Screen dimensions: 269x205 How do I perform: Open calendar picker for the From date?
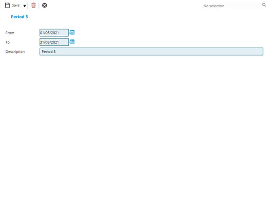coord(72,33)
